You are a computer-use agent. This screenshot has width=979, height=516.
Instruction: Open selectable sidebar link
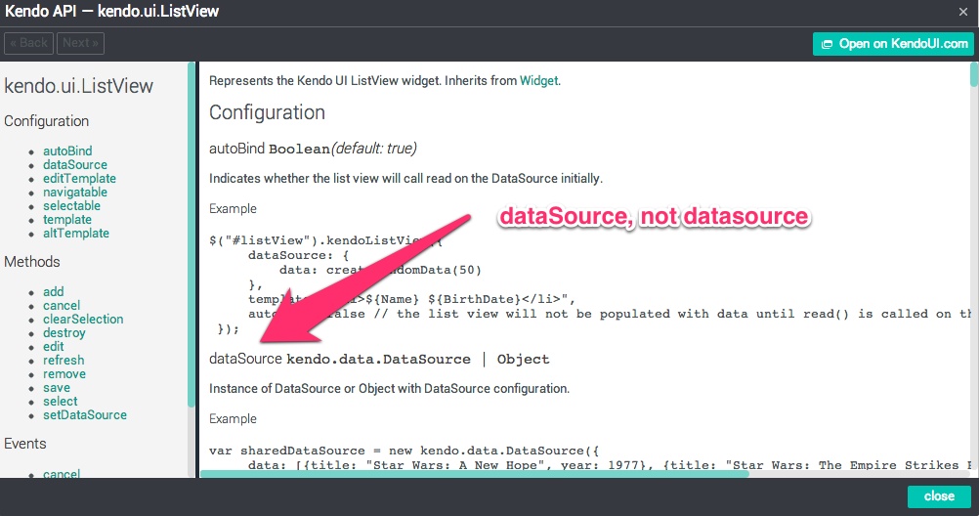click(71, 206)
